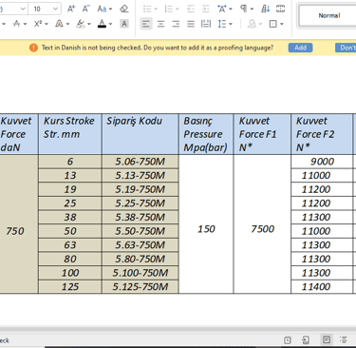
Task: Open the font color dropdown arrow
Action: (110, 24)
